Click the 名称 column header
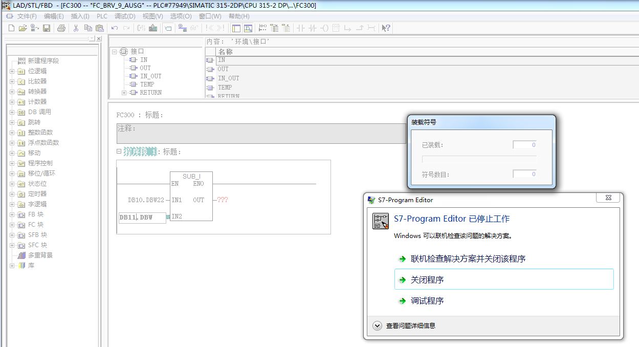The width and height of the screenshot is (639, 347). 225,52
